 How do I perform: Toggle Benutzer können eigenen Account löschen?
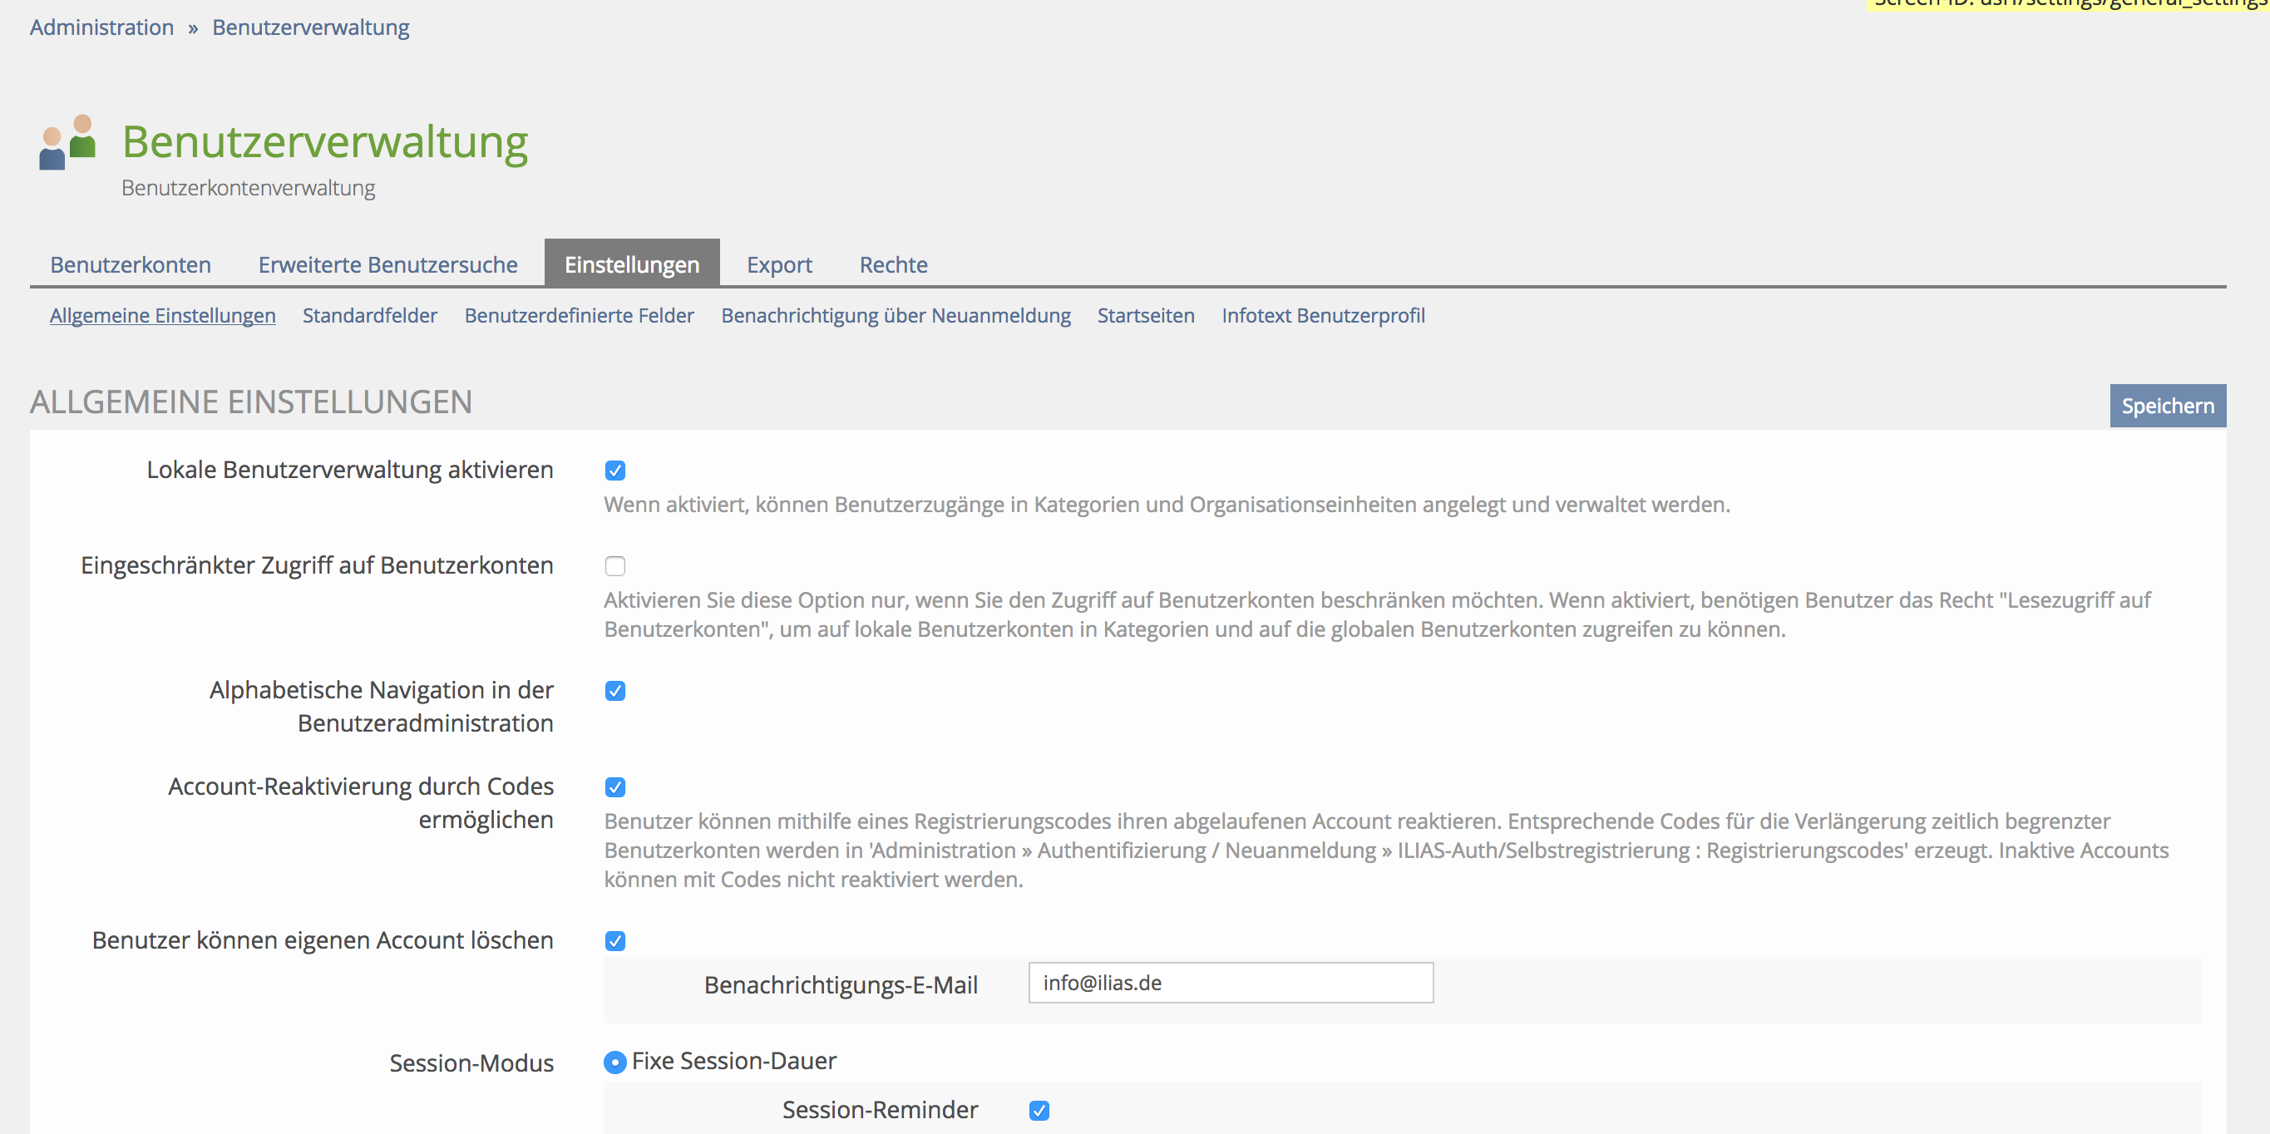tap(615, 941)
